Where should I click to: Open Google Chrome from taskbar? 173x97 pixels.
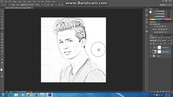[29, 95]
